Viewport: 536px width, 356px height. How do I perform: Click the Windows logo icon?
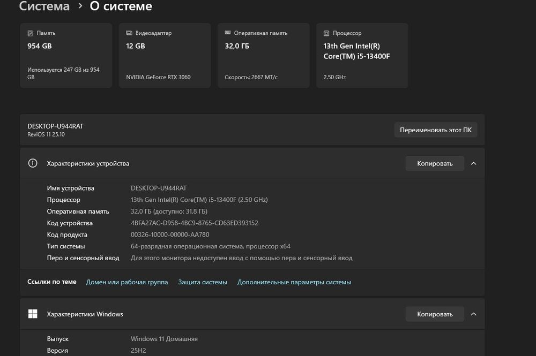33,314
